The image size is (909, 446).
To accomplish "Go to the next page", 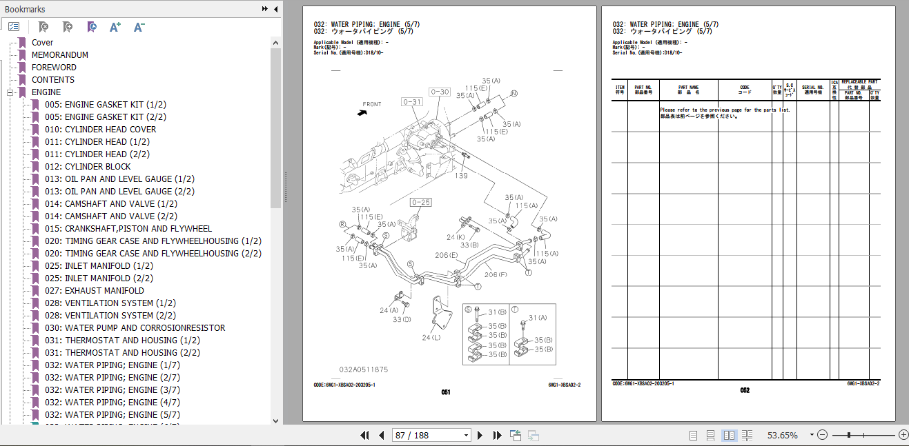I will click(480, 435).
